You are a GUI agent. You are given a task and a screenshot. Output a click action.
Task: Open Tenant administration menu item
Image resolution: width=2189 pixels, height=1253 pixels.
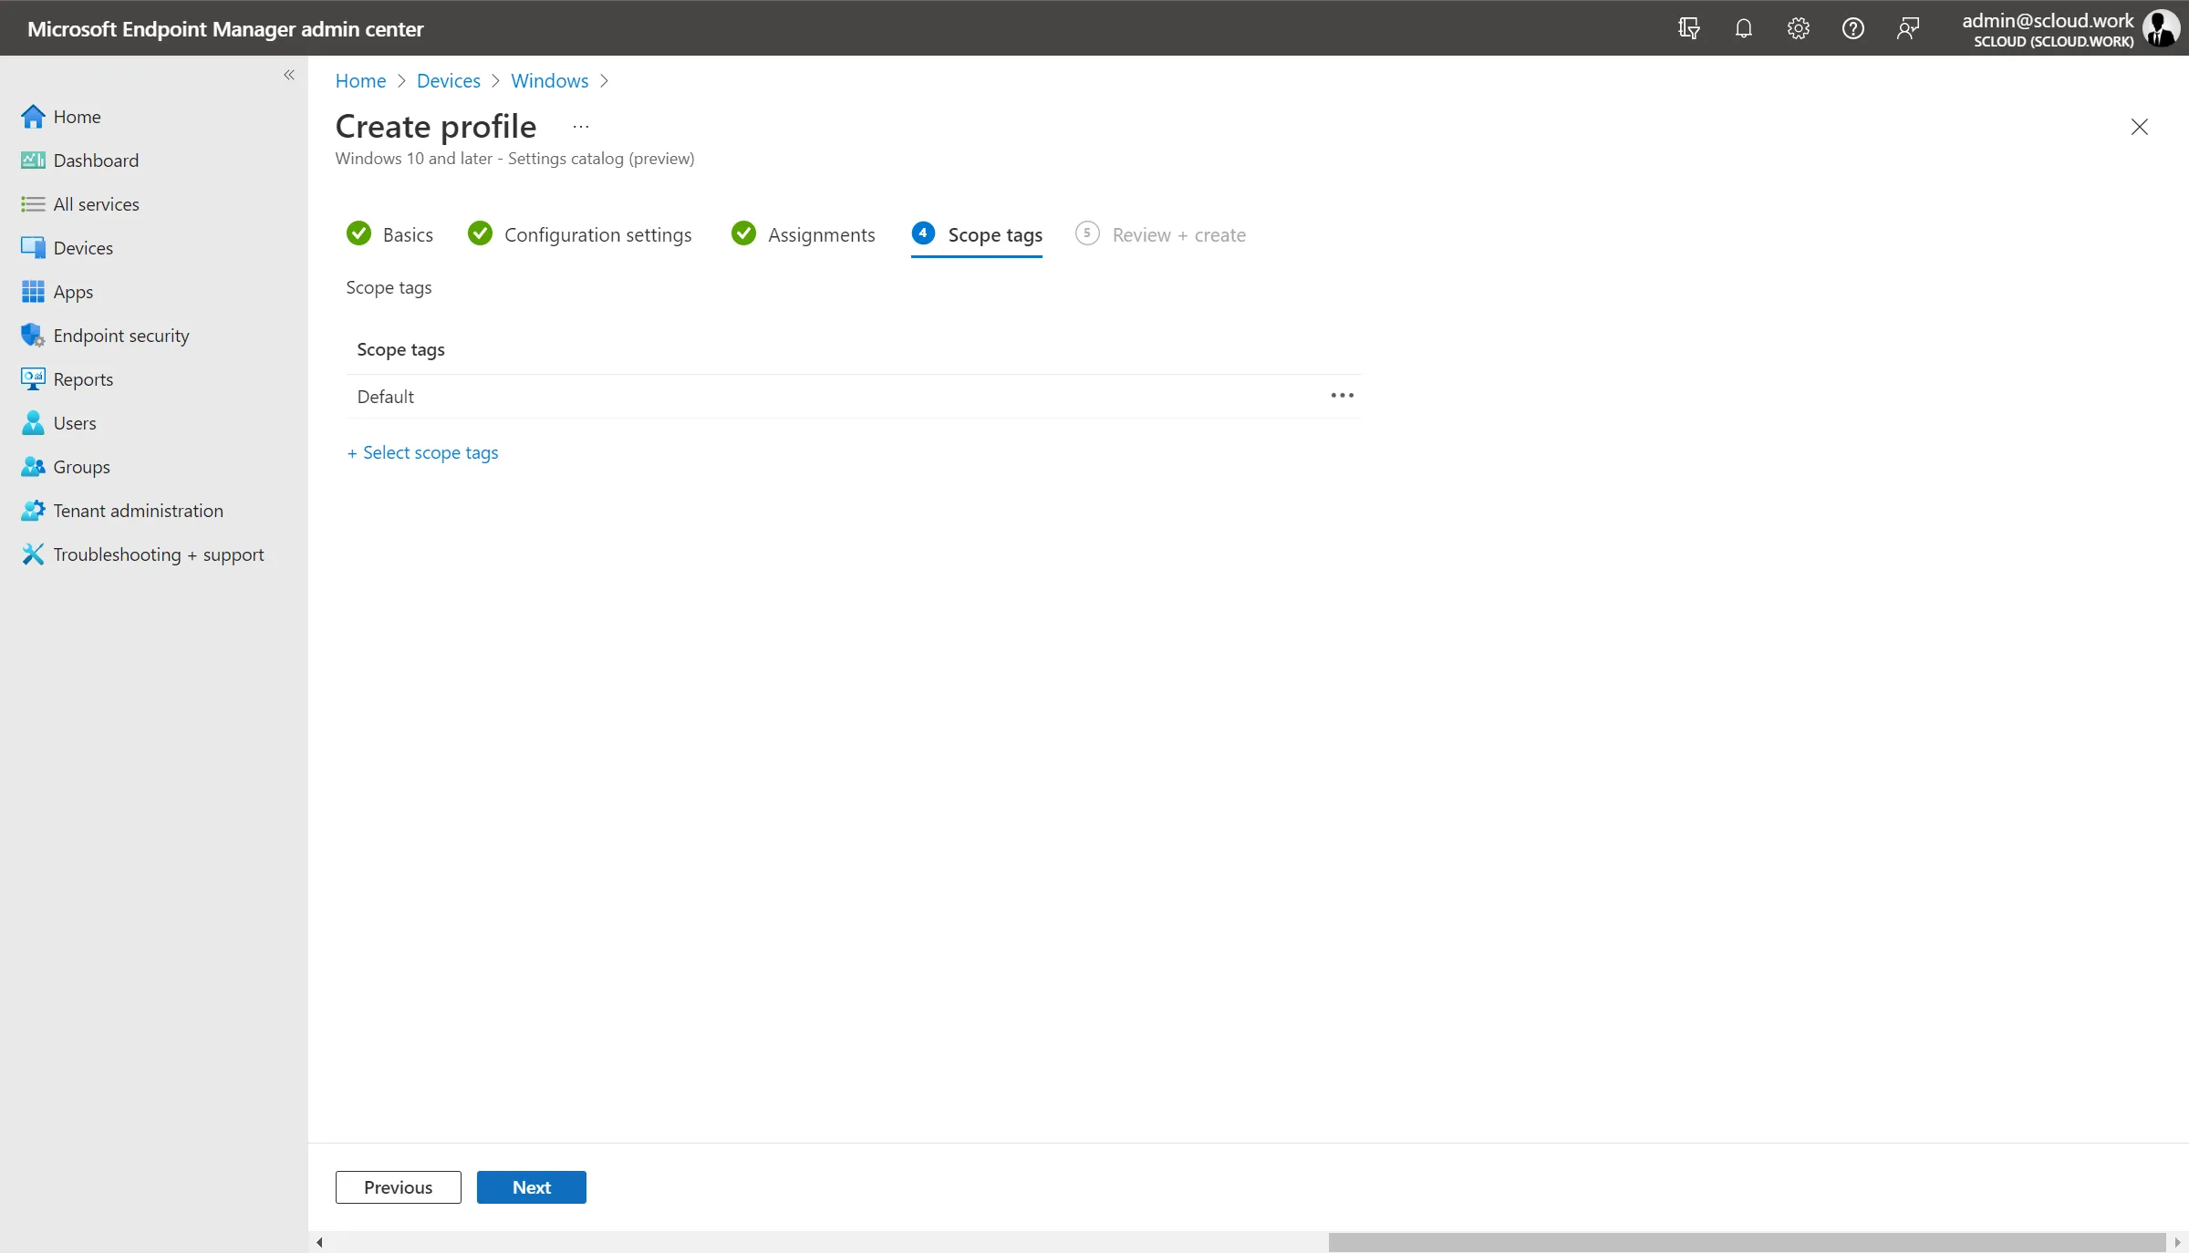point(138,511)
